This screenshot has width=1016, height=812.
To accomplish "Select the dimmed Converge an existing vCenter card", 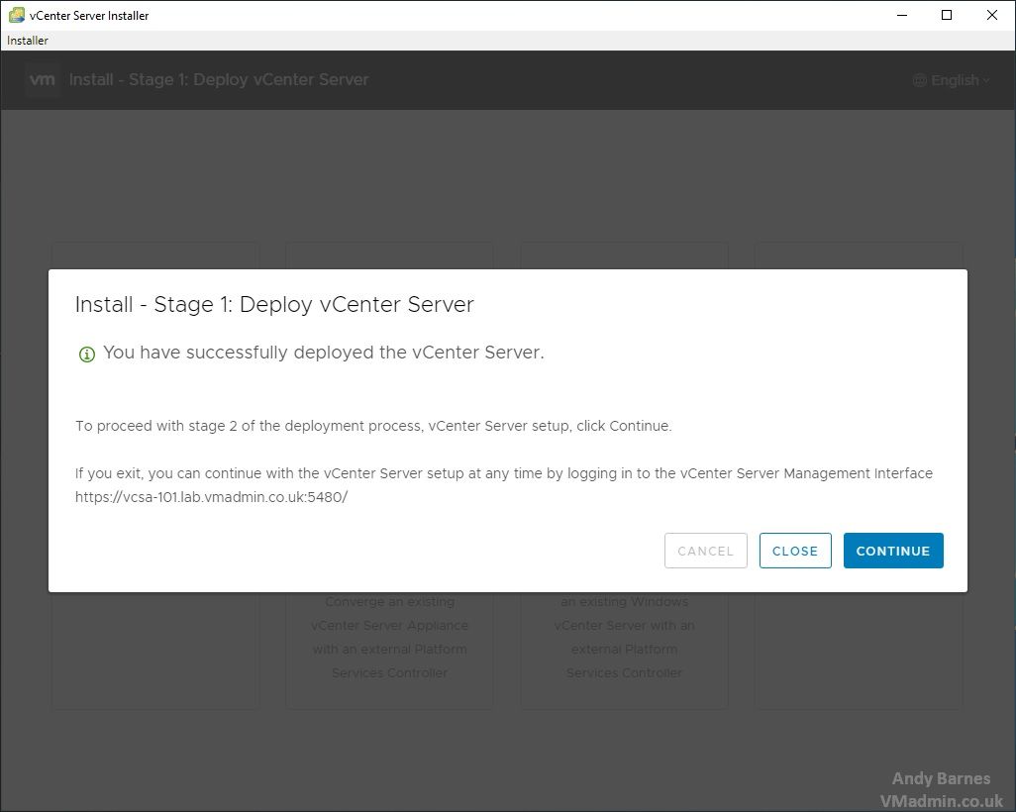I will [x=389, y=637].
